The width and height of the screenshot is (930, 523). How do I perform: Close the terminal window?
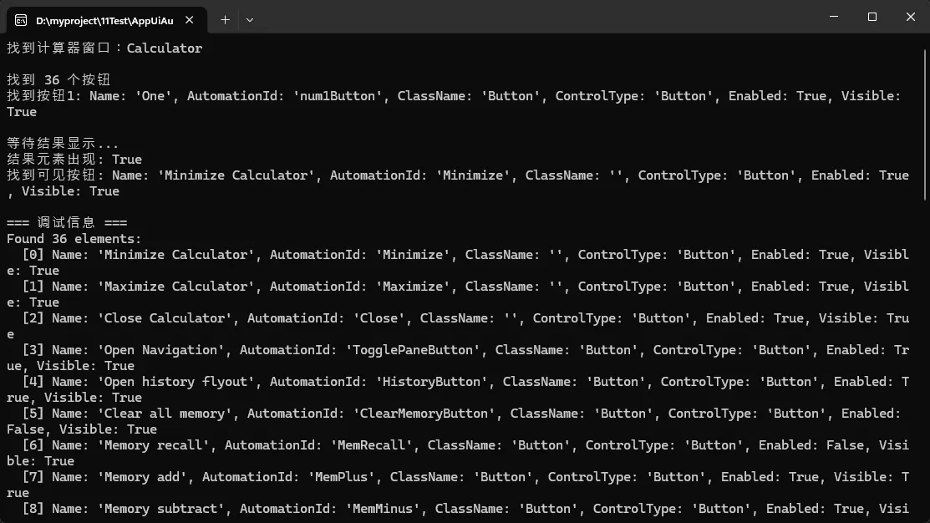pos(910,17)
